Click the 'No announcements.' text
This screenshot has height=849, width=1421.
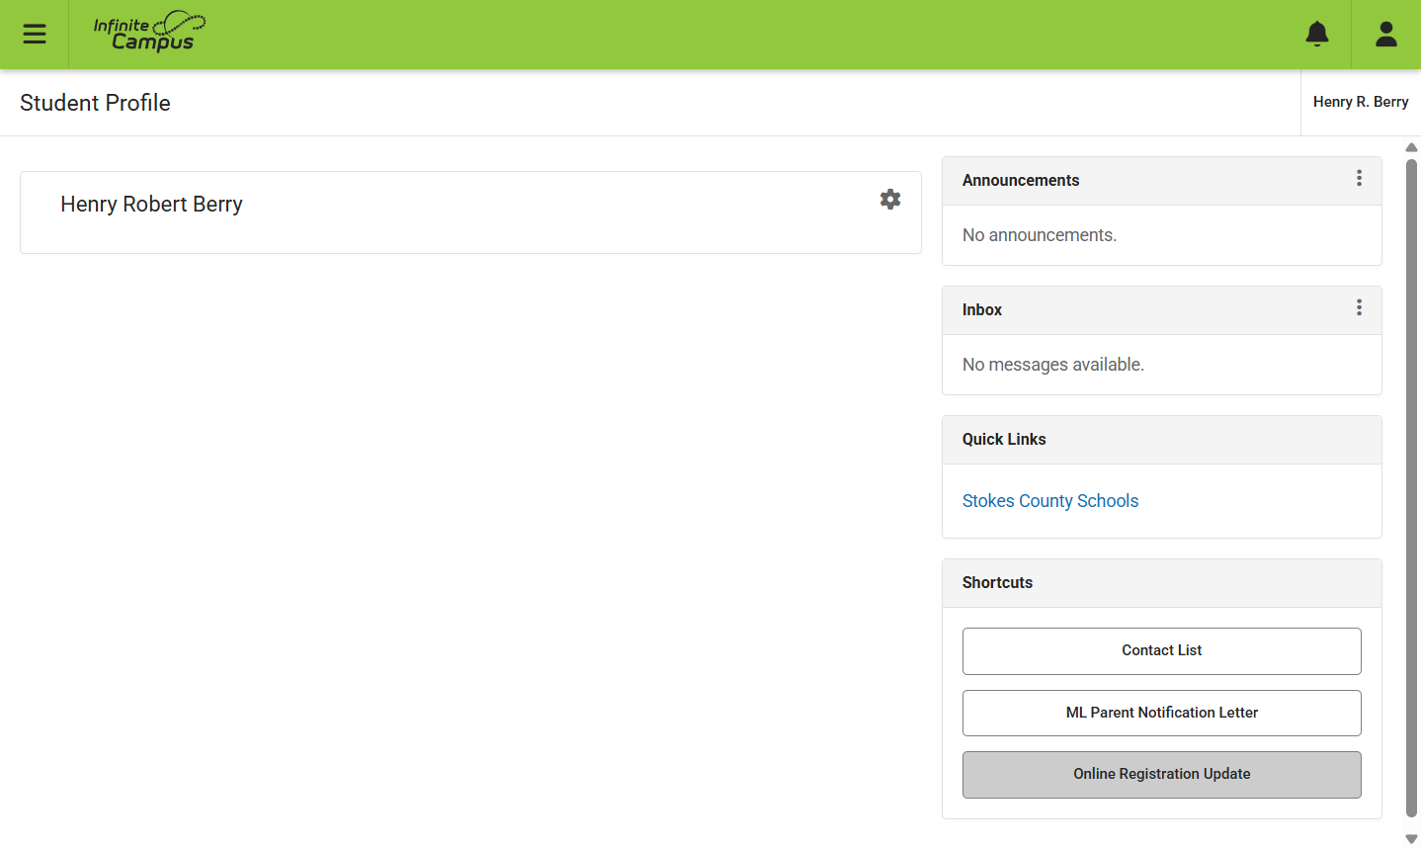tap(1040, 235)
